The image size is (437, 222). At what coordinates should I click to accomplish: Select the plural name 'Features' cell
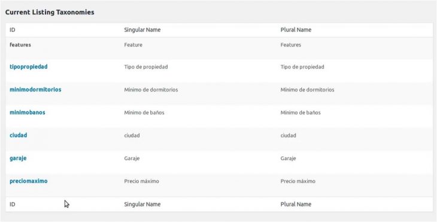291,45
